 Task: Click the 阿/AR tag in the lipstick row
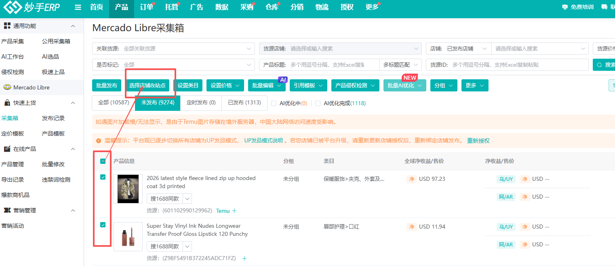506,244
